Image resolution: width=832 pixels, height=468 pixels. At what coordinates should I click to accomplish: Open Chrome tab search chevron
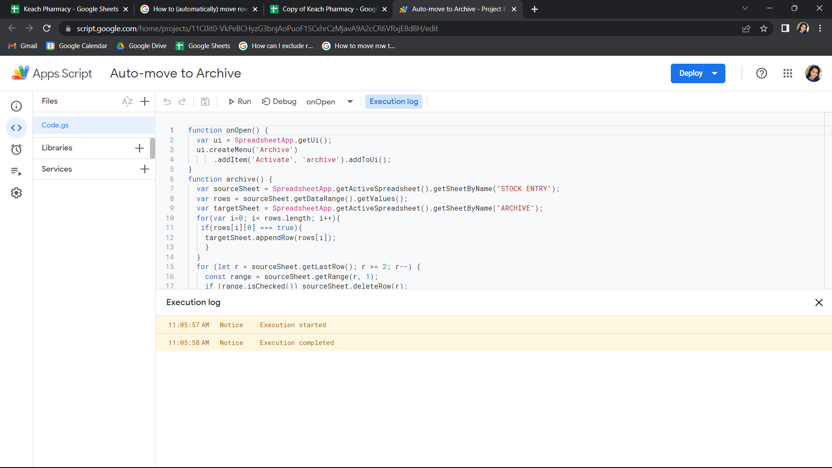tap(745, 8)
